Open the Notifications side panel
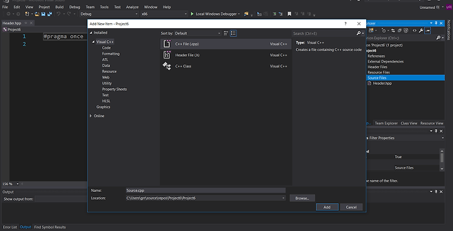Screen dimensions: 453x231 [449, 30]
